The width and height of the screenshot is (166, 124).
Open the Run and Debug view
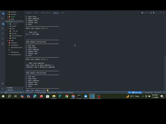[x=3, y=18]
